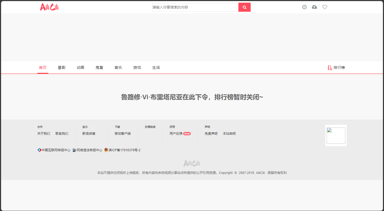Open the 关于我们 footer link
The width and height of the screenshot is (384, 211).
pos(44,134)
